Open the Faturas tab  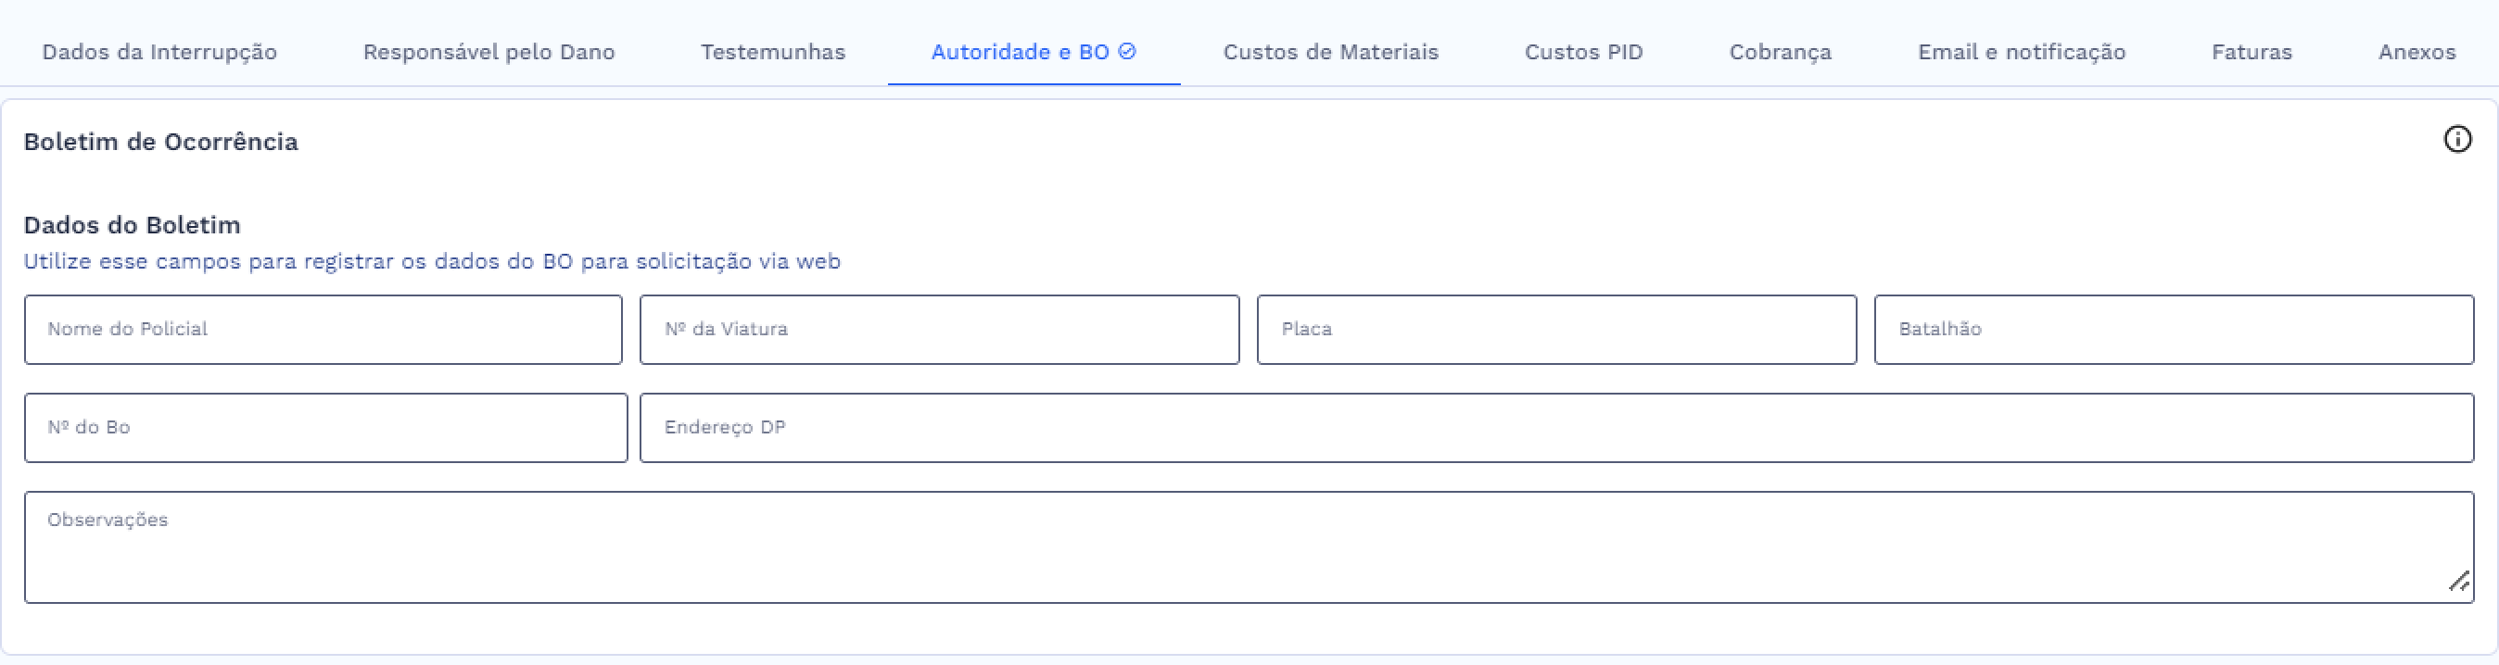[2252, 53]
